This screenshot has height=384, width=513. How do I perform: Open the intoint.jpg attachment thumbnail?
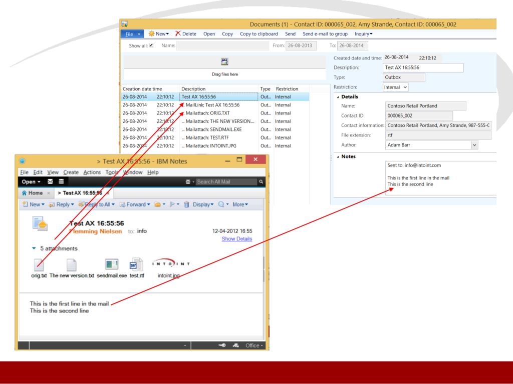click(x=171, y=263)
